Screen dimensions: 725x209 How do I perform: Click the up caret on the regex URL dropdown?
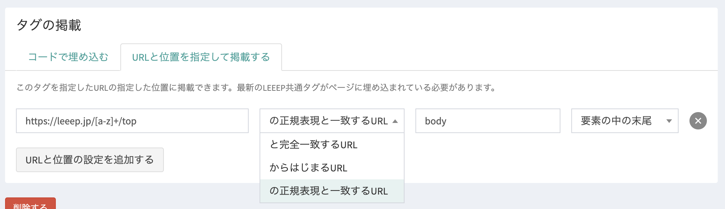pyautogui.click(x=395, y=121)
